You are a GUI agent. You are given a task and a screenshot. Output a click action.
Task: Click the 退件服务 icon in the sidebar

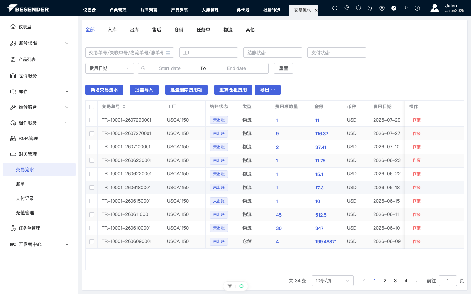pos(13,123)
